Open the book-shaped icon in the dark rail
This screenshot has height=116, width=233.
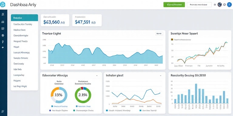3,29
